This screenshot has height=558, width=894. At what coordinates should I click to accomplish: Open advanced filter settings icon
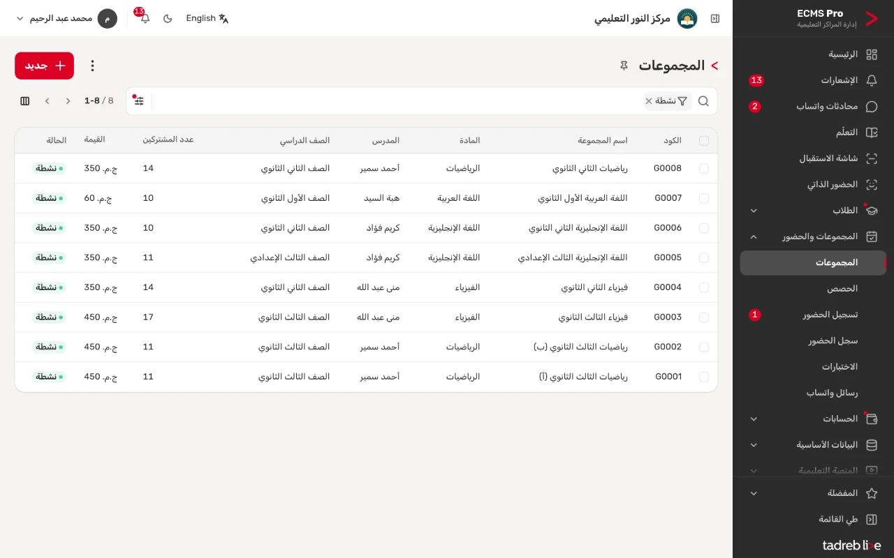tap(139, 101)
